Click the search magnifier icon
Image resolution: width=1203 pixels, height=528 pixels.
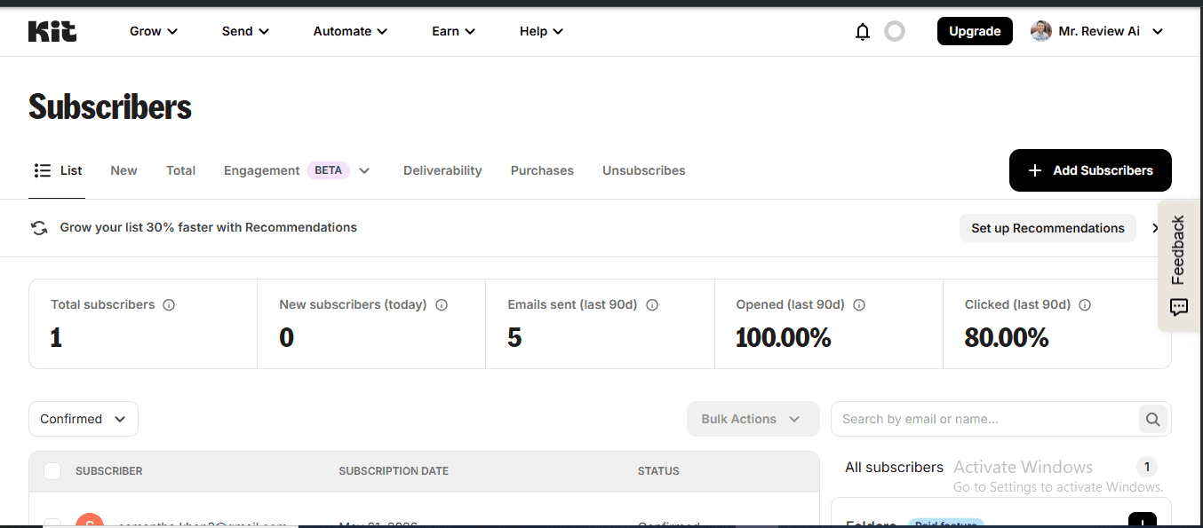coord(1153,420)
